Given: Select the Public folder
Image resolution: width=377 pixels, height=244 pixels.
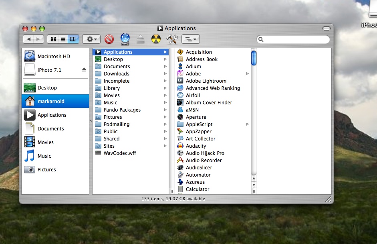Looking at the screenshot, I should [x=131, y=132].
